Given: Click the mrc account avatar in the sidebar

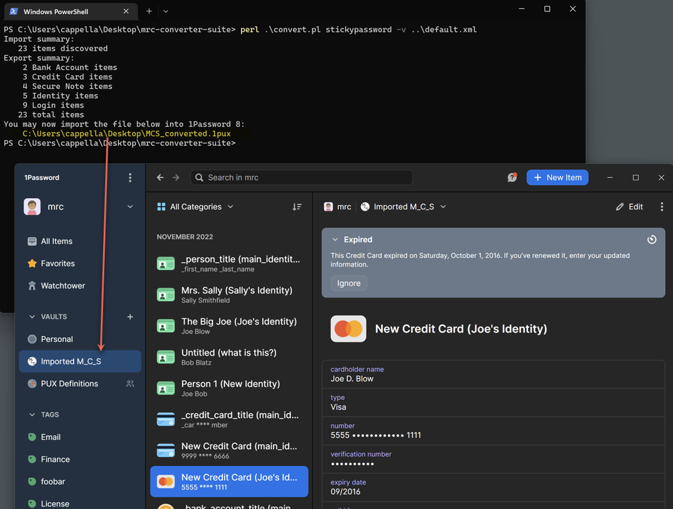Looking at the screenshot, I should point(32,207).
